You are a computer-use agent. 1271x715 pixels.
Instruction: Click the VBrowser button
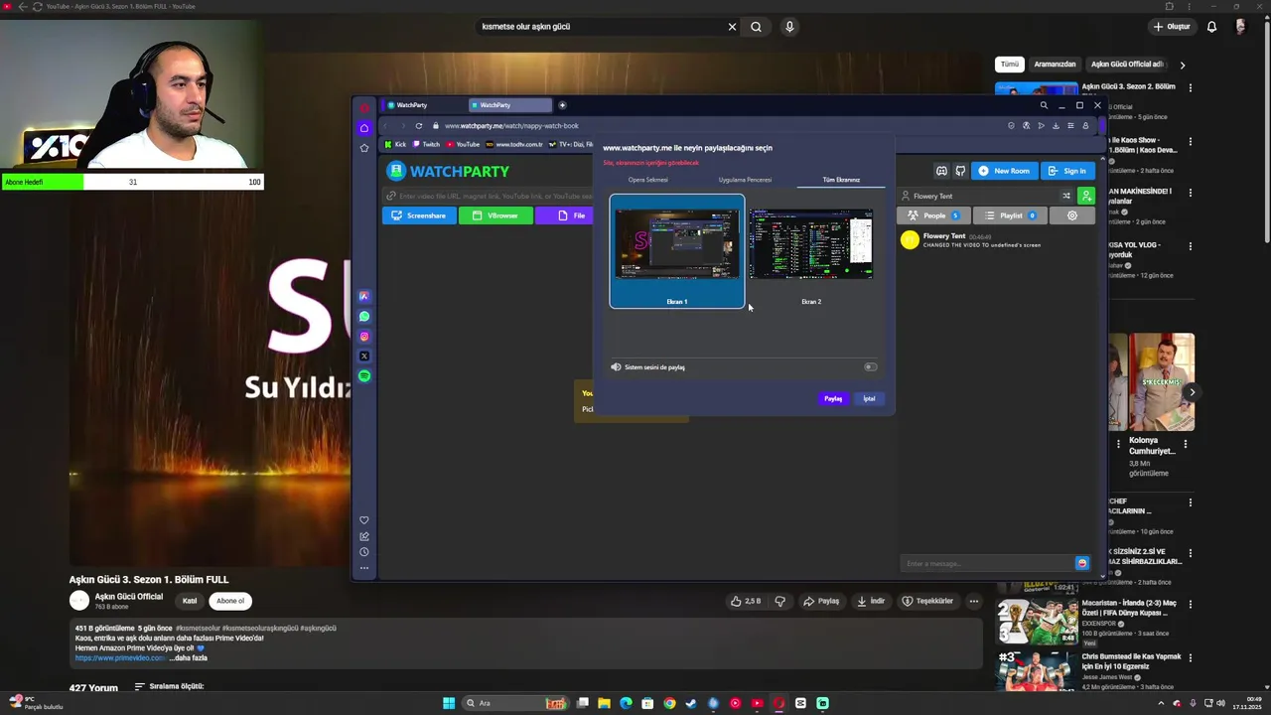495,215
